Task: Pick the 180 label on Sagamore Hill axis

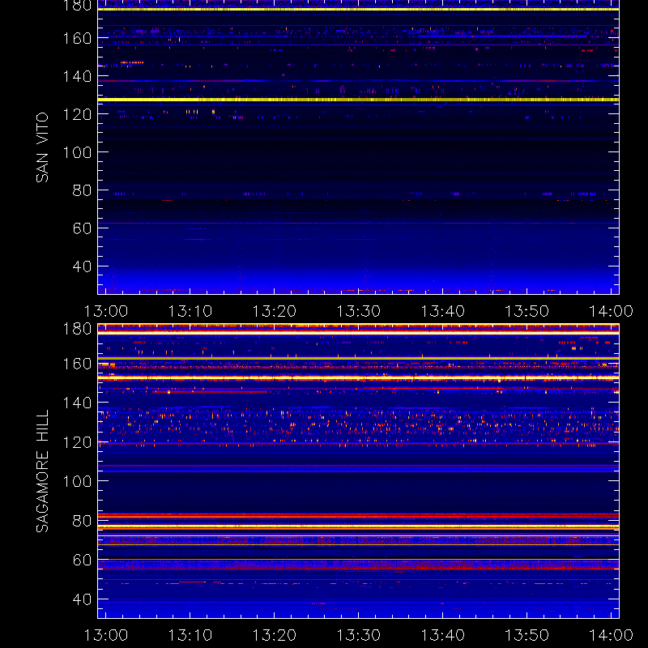Action: [x=77, y=329]
